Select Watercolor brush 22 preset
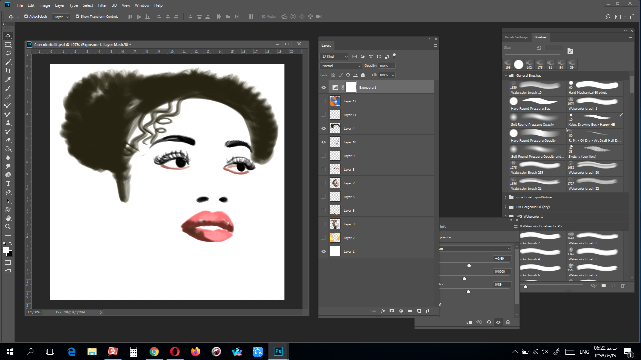The height and width of the screenshot is (360, 641). (x=595, y=184)
